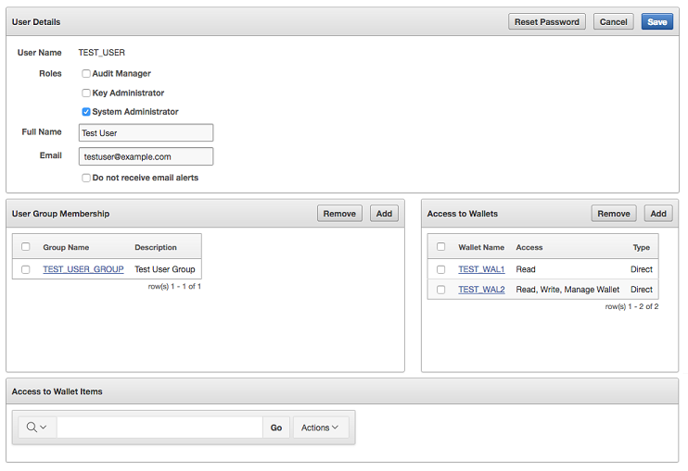This screenshot has width=688, height=471.
Task: Focus the Email input field
Action: pyautogui.click(x=147, y=157)
